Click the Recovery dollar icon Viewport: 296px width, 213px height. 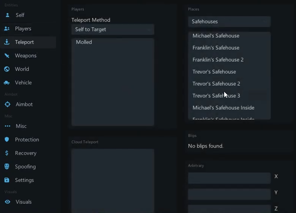[x=7, y=153]
